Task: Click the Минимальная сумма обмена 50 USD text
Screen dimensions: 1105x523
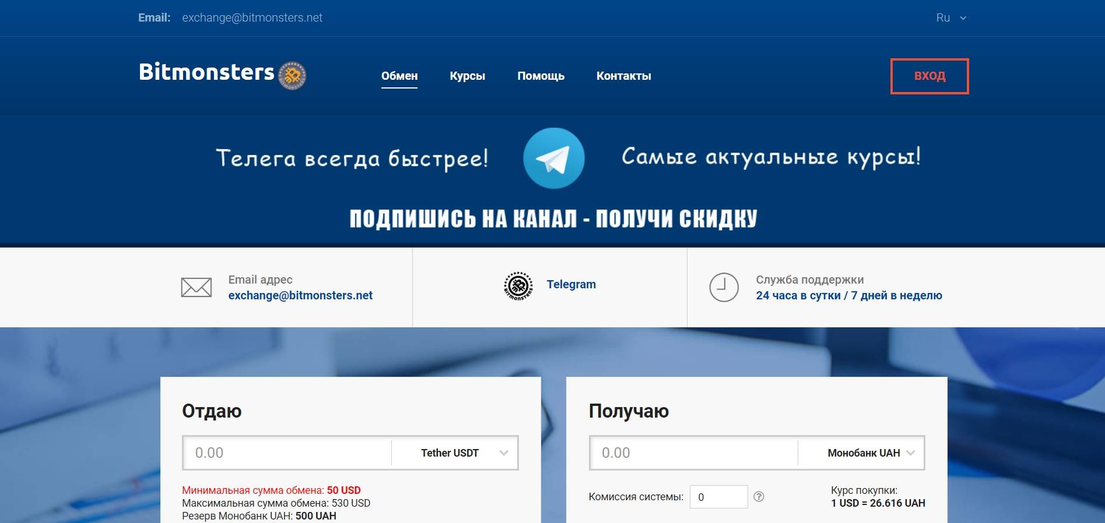Action: tap(271, 490)
